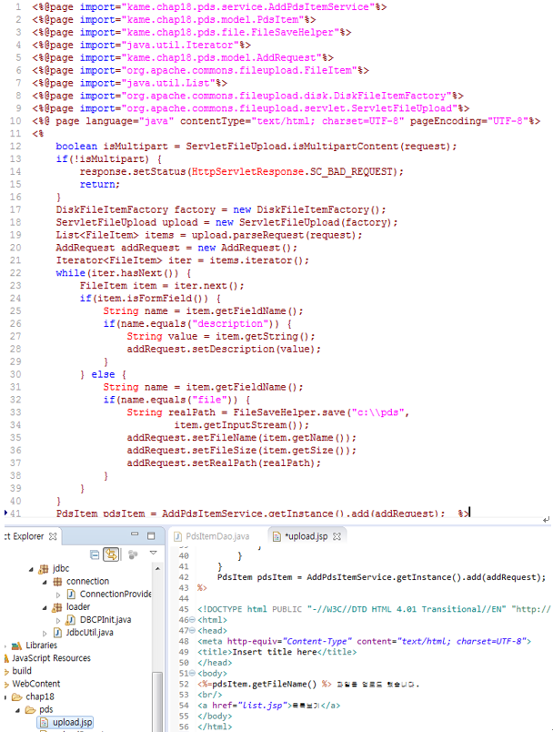Click the Libraries books icon
The image size is (553, 732).
16,646
